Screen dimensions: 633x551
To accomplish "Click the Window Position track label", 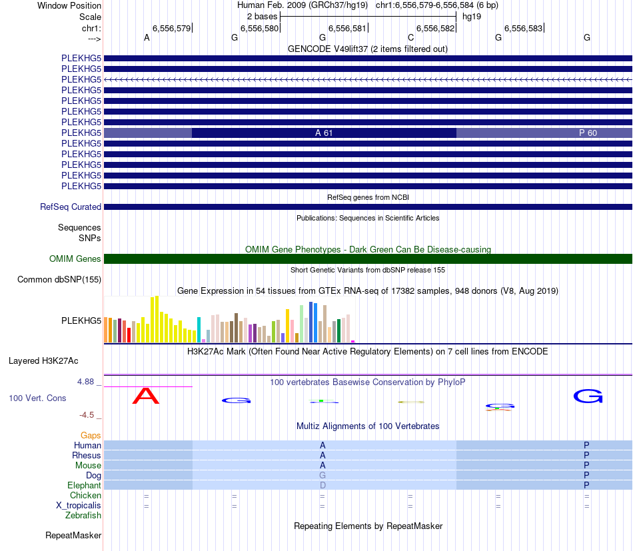I will click(x=69, y=5).
